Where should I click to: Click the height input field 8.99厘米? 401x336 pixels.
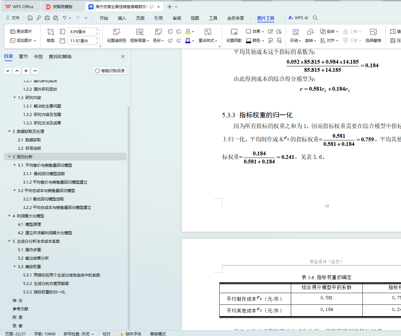tap(81, 32)
